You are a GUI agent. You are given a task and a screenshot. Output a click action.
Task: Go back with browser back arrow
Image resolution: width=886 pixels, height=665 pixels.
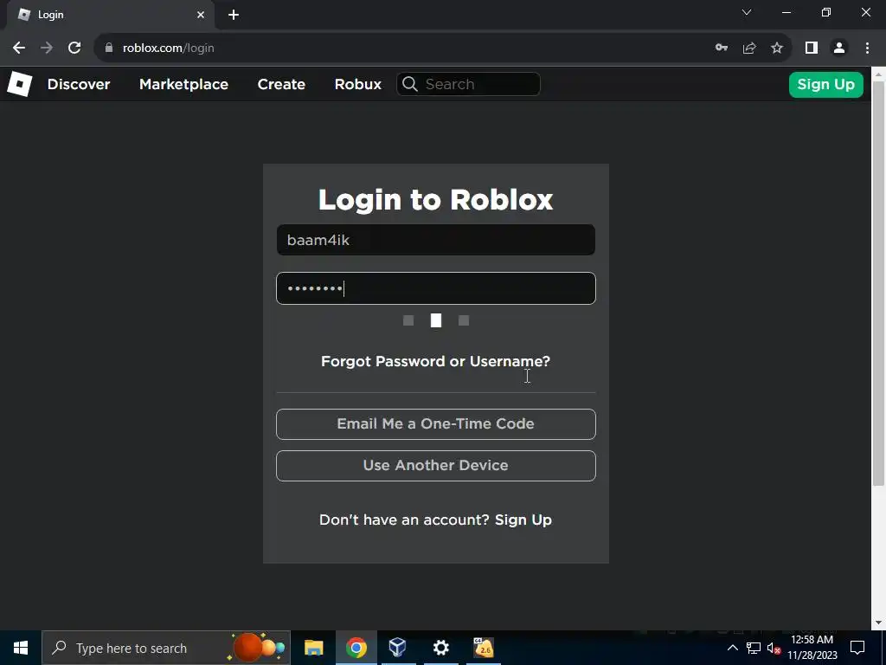tap(19, 48)
